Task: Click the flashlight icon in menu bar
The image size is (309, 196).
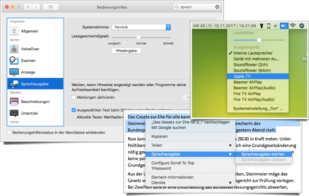Action: [x=261, y=26]
